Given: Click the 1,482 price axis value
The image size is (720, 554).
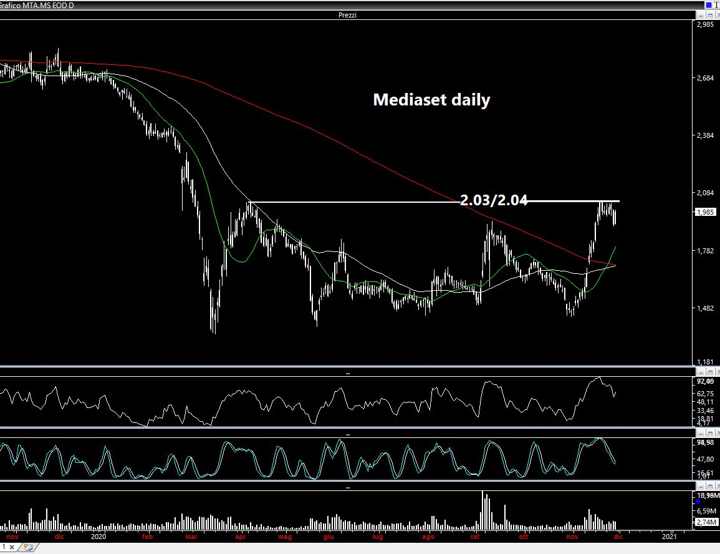Looking at the screenshot, I should pyautogui.click(x=705, y=308).
